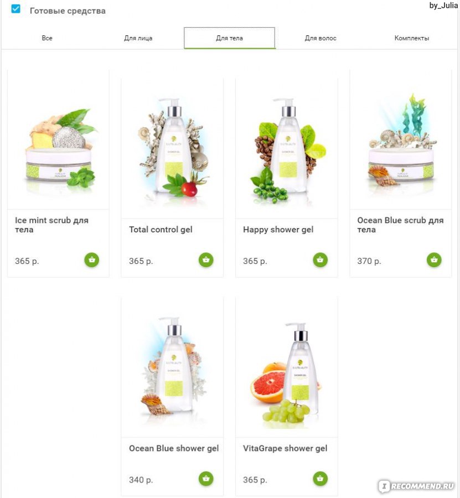
Task: Add Ocean Blue shower gel to cart
Action: tap(206, 478)
